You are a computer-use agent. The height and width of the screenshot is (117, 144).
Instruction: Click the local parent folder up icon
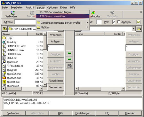pos(4,29)
